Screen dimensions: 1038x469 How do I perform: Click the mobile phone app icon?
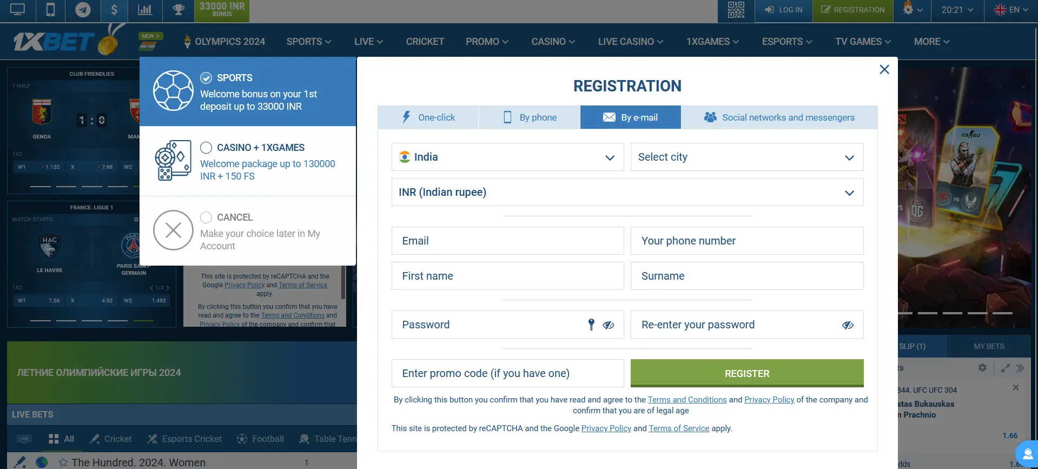click(x=50, y=10)
